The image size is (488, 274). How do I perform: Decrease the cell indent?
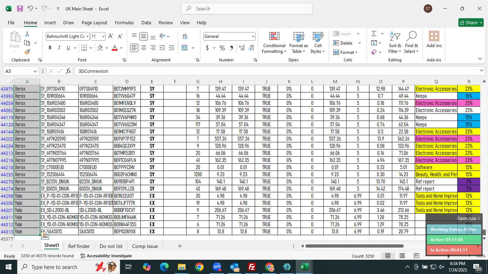click(162, 48)
